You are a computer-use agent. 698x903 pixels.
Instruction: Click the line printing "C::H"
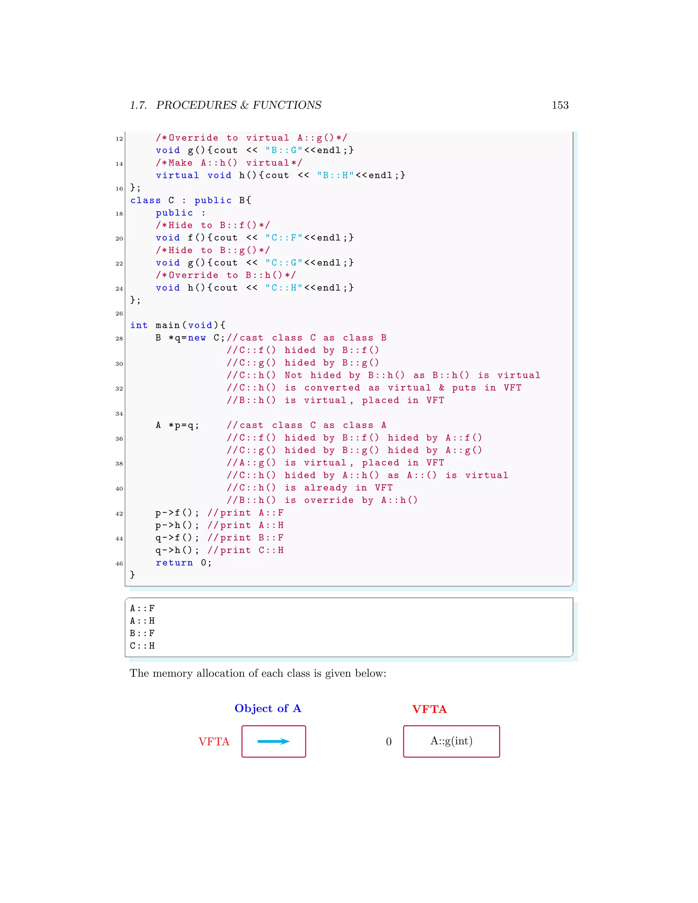click(255, 288)
